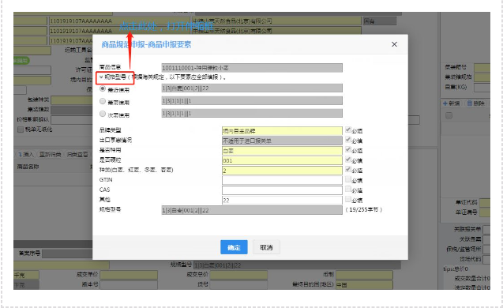Select the 次常使用 radio option
This screenshot has height=308, width=503.
tap(103, 114)
